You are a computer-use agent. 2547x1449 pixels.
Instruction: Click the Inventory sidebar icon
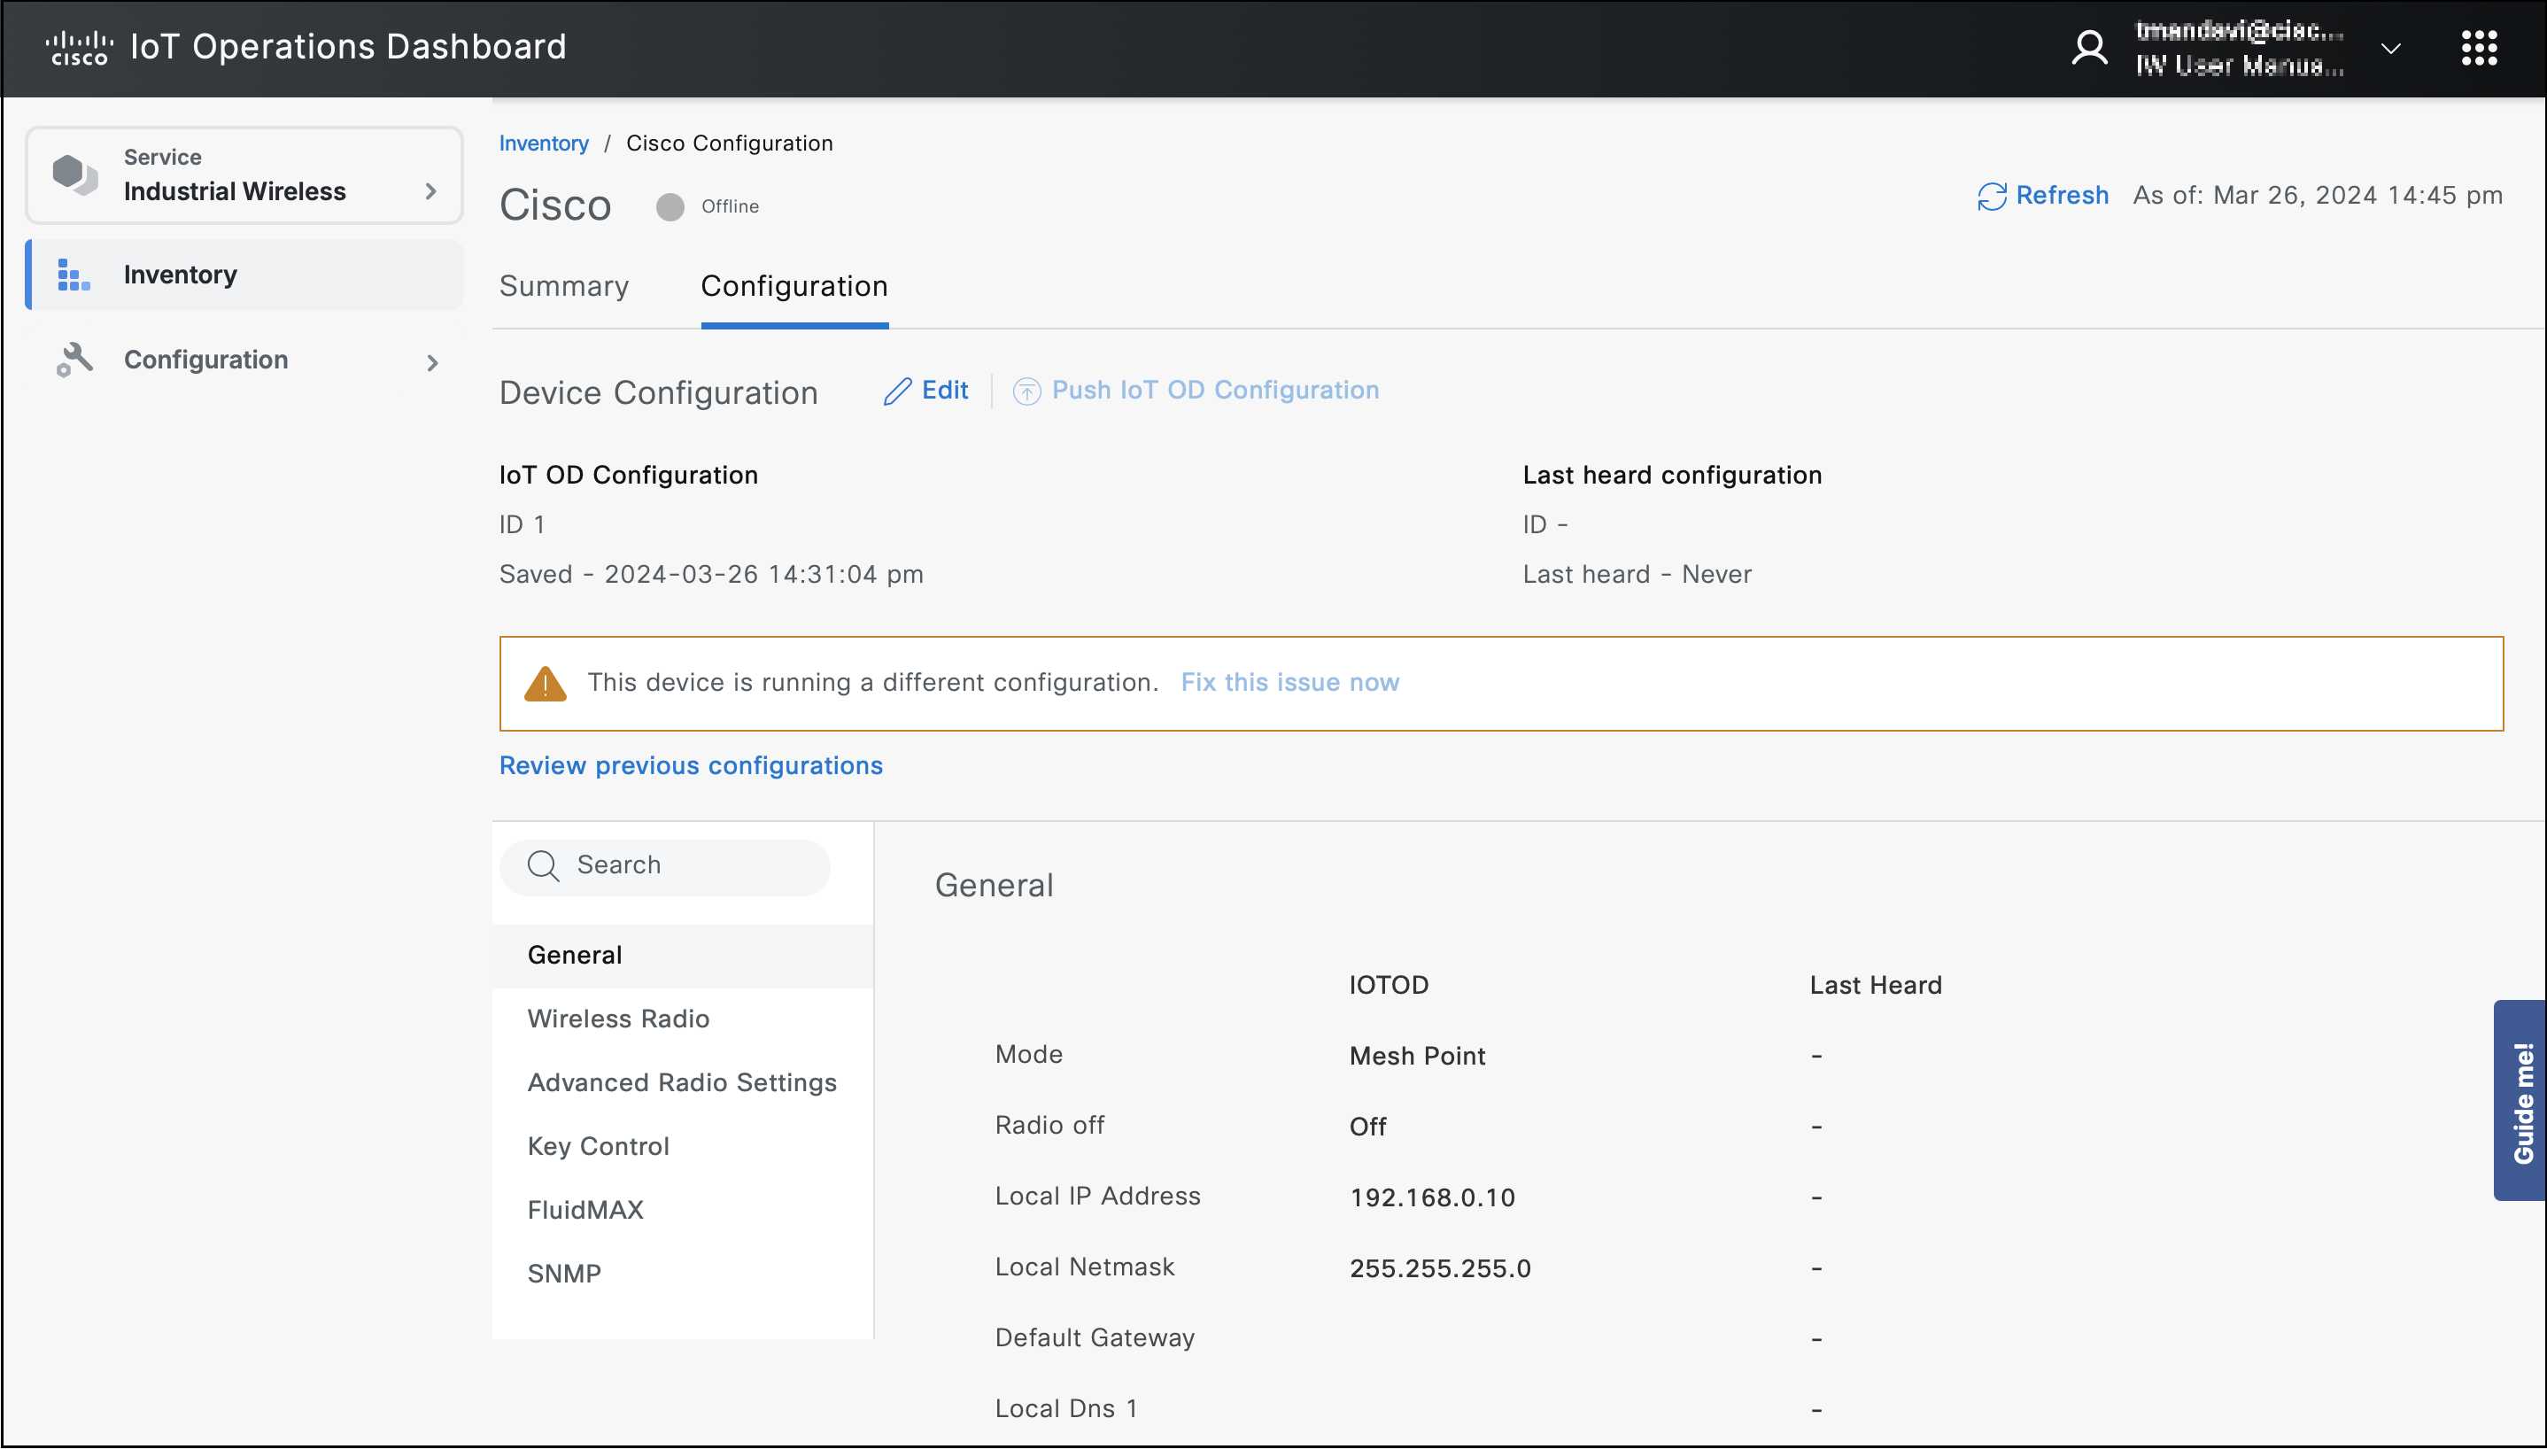tap(74, 275)
